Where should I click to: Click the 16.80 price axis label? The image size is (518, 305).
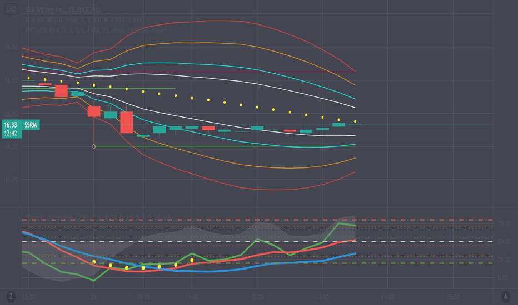coord(11,47)
